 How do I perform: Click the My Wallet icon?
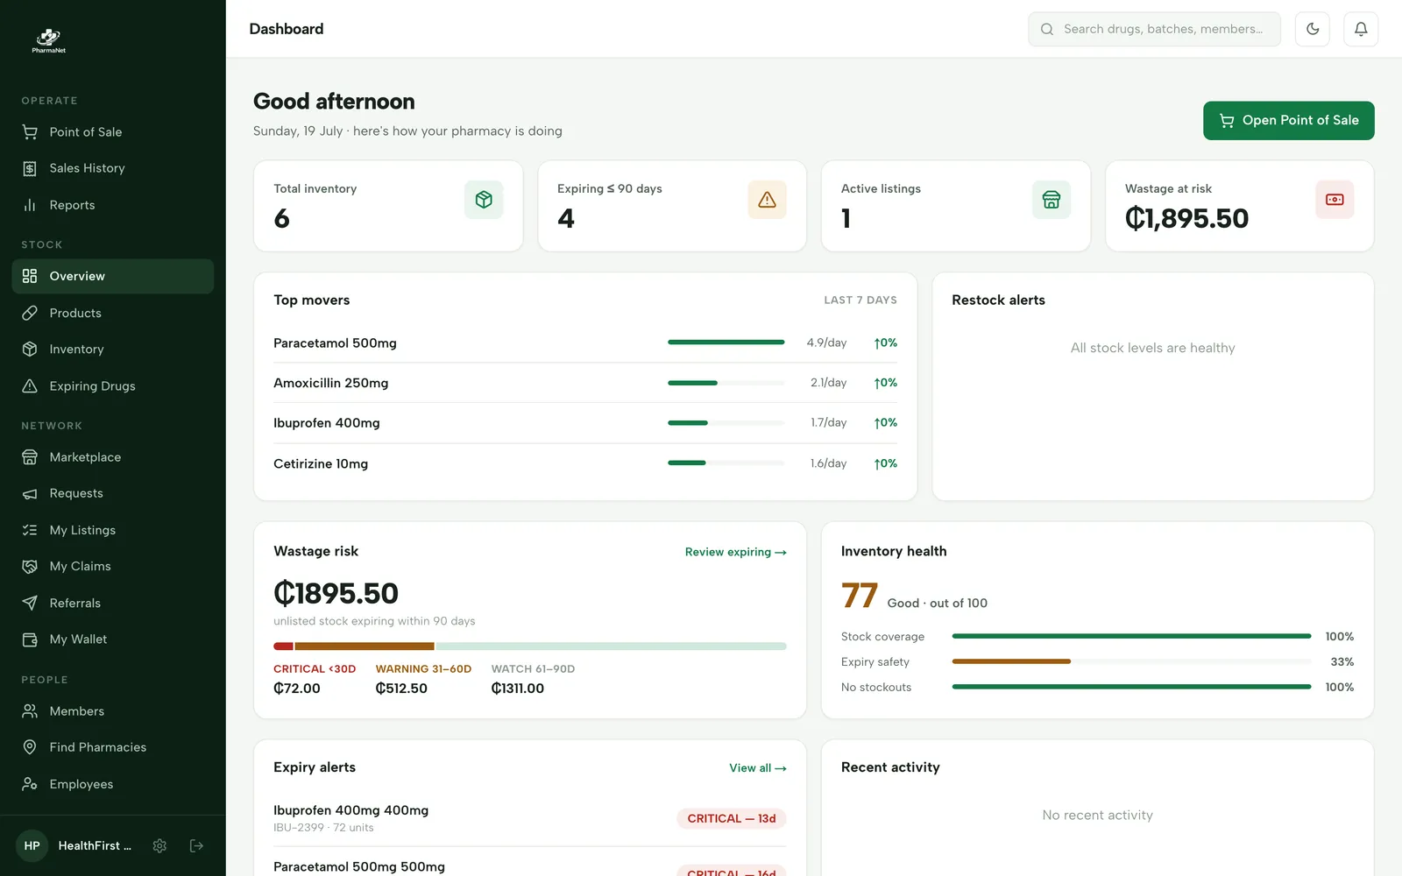coord(30,639)
